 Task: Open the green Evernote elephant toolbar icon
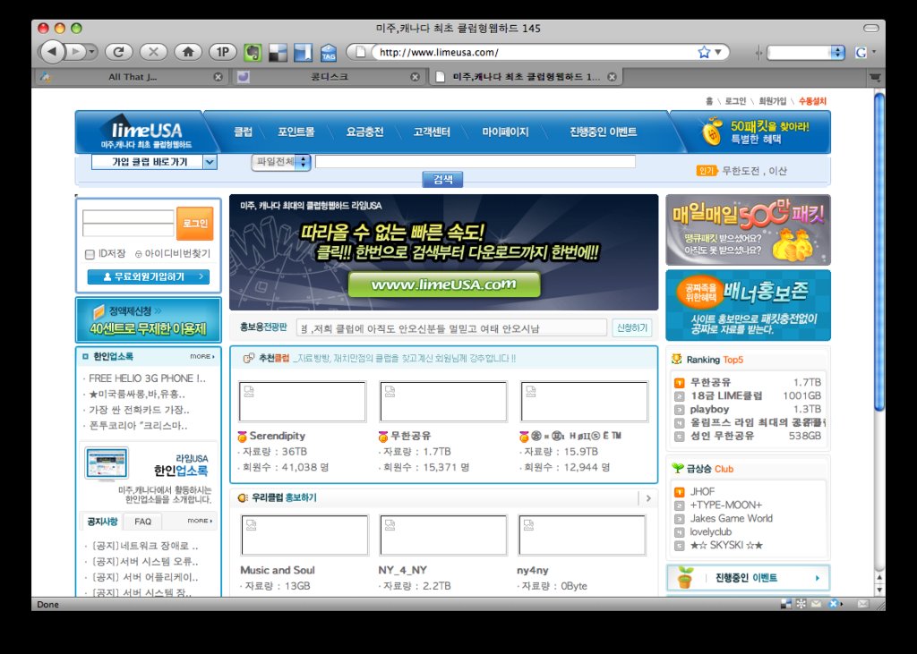pyautogui.click(x=253, y=53)
